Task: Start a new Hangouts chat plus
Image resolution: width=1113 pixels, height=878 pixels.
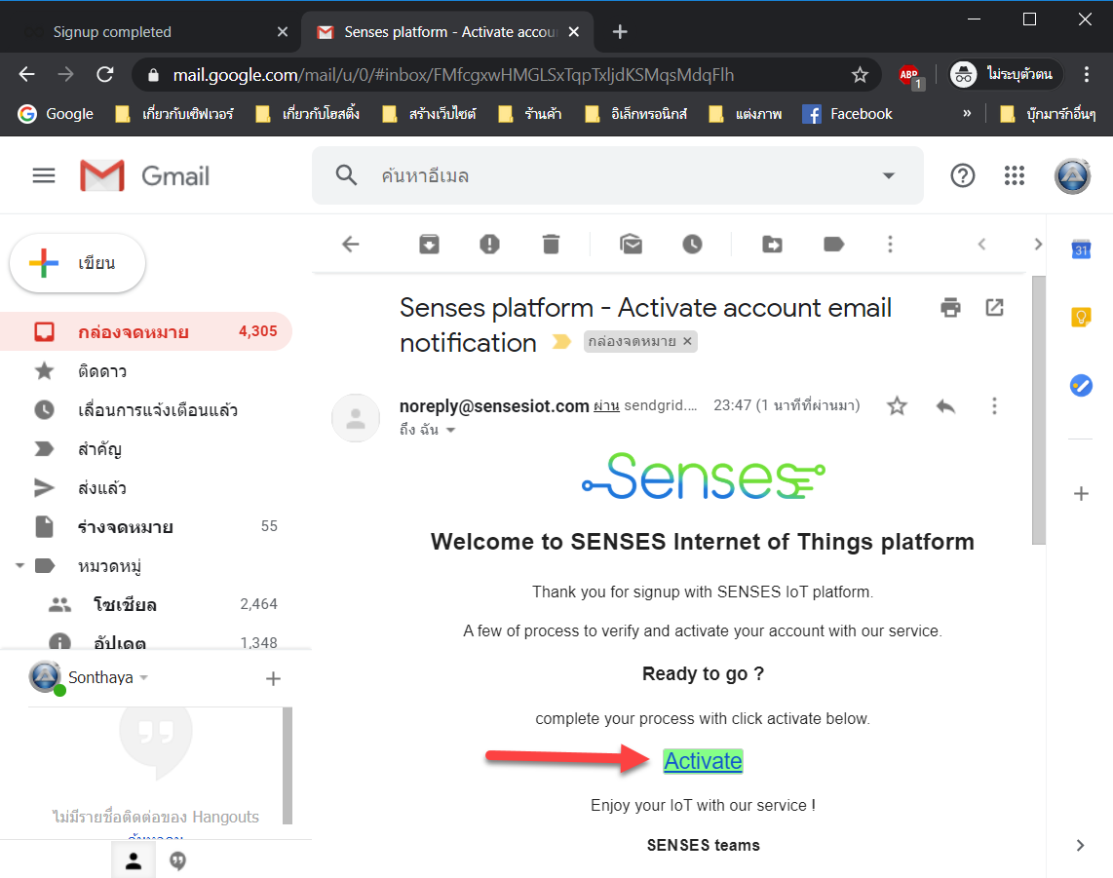Action: [273, 678]
